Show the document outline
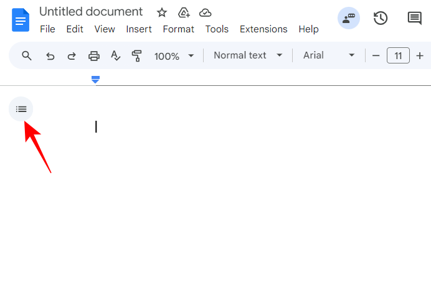The height and width of the screenshot is (295, 431). 21,109
